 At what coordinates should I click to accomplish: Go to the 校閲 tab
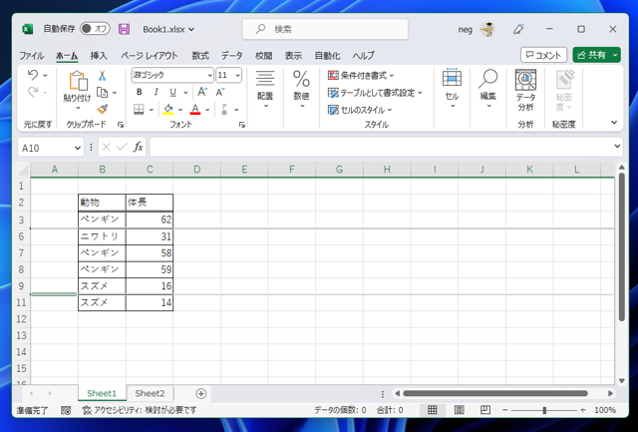(263, 56)
